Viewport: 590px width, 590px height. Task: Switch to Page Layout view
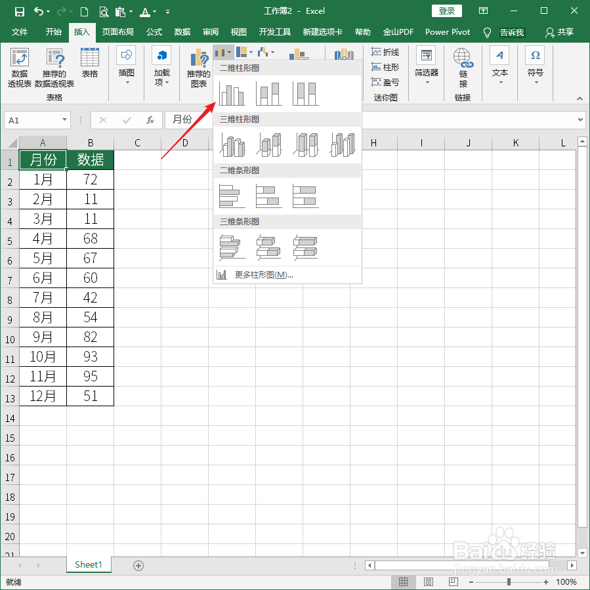click(428, 581)
